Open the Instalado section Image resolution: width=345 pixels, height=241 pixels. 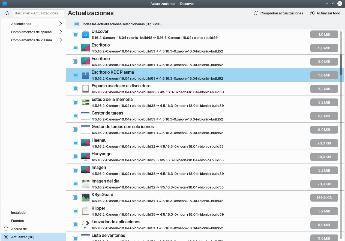click(x=18, y=212)
